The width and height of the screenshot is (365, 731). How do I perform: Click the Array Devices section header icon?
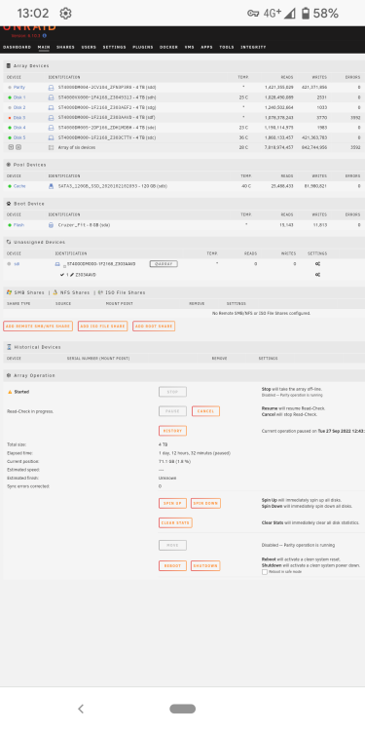9,65
